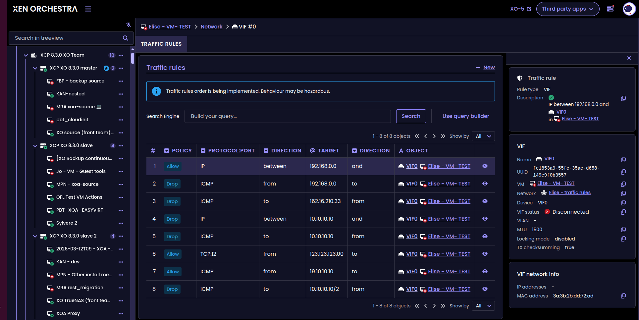639x320 pixels.
Task: Copy the MAC address value
Action: (623, 296)
